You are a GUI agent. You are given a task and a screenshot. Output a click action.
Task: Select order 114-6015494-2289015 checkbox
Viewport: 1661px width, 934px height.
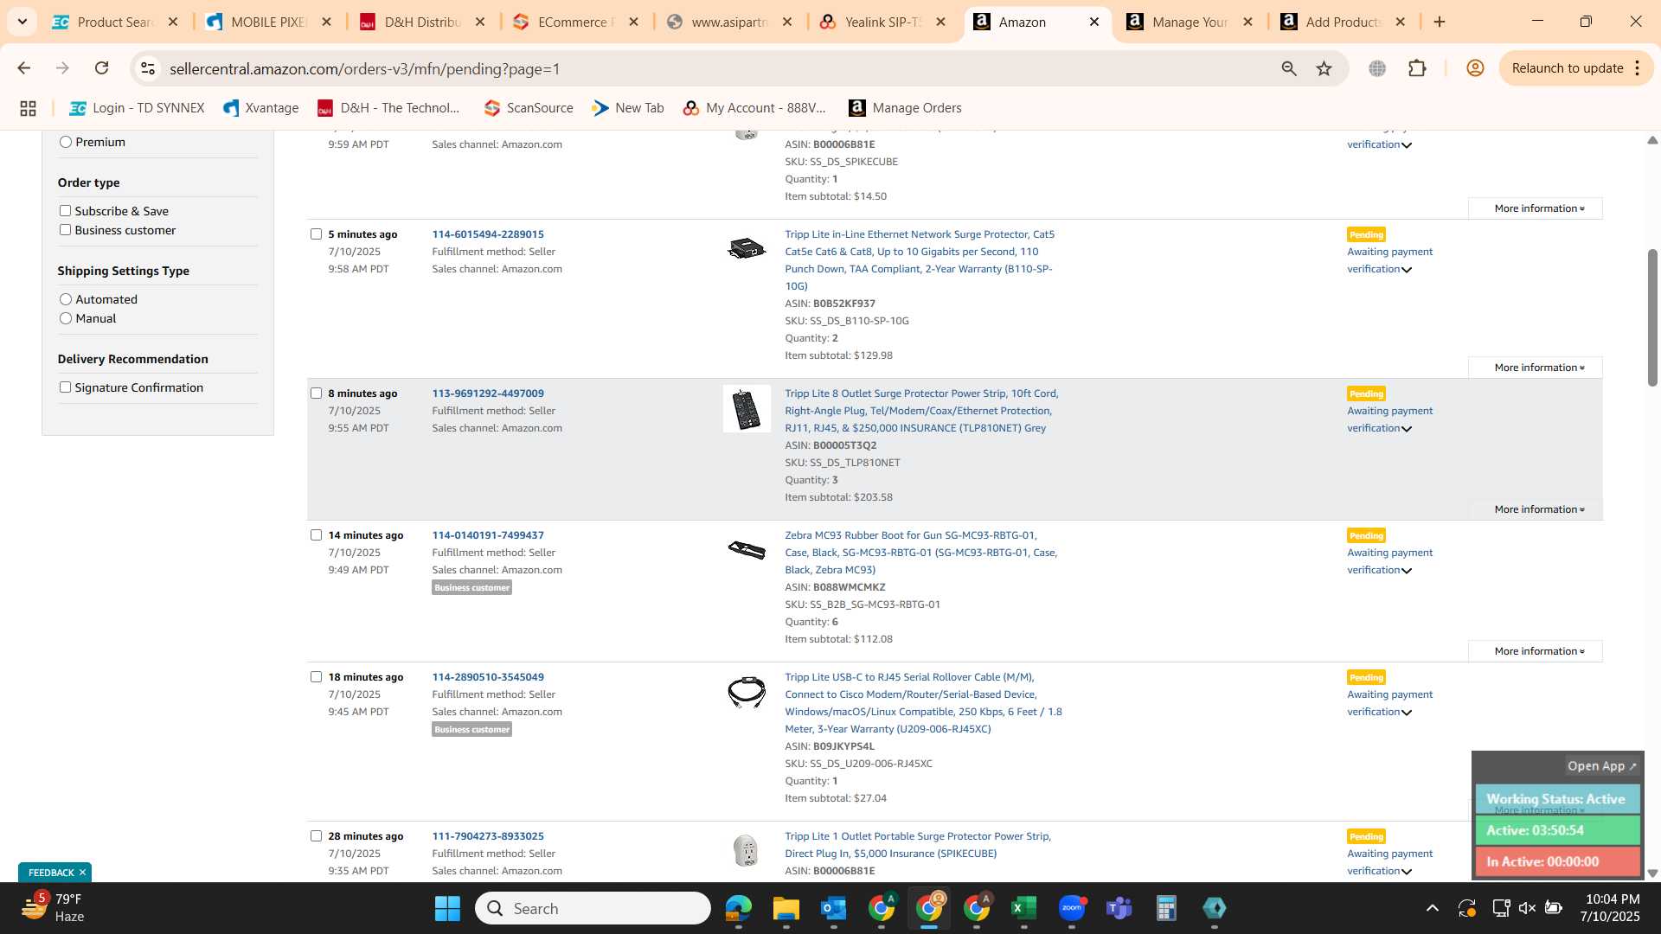point(316,233)
